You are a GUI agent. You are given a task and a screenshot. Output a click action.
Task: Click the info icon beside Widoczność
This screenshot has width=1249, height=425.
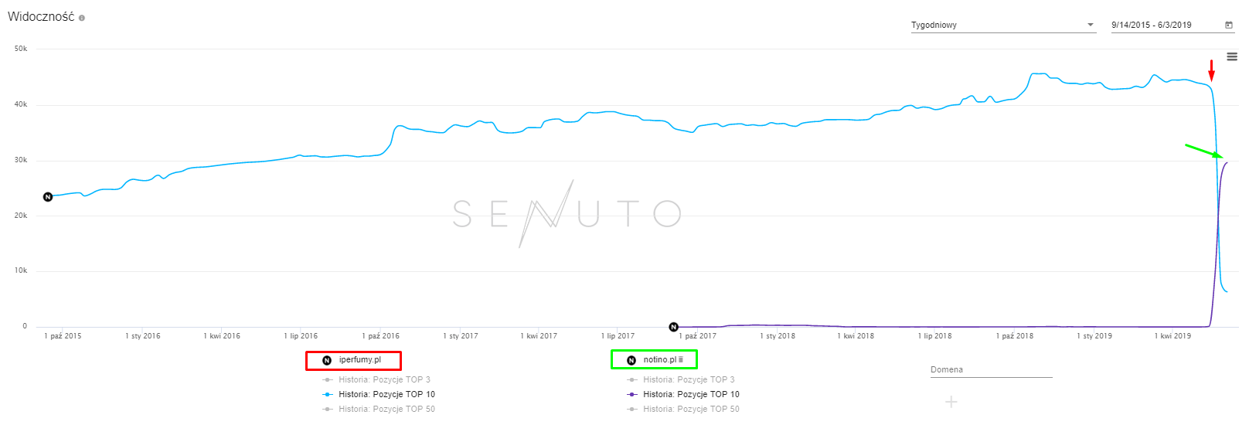click(82, 18)
